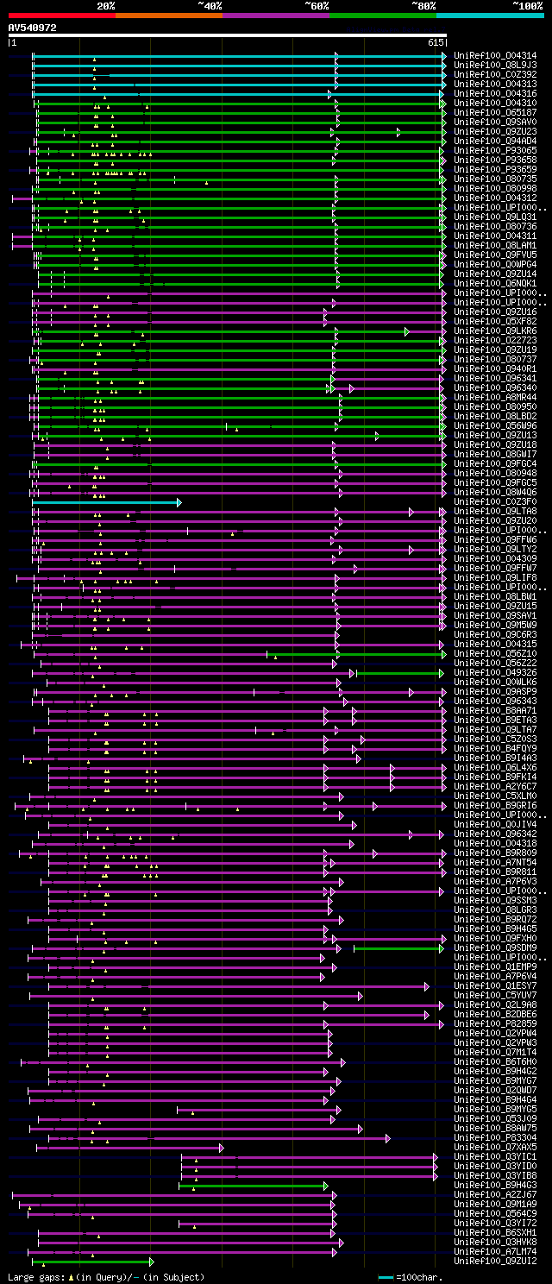Screen dimensions: 552x1284
Task: Open hit UniRef100_O04316
Action: click(x=495, y=94)
